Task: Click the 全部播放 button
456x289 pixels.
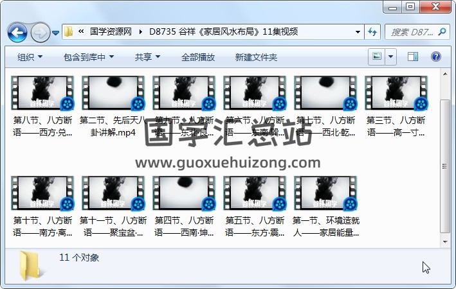Action: coord(198,57)
